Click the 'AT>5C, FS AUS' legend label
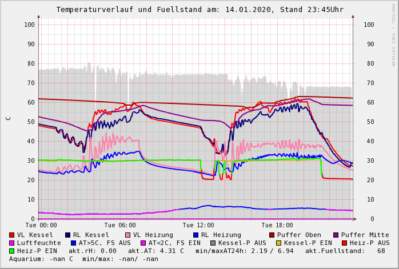 coord(104,243)
